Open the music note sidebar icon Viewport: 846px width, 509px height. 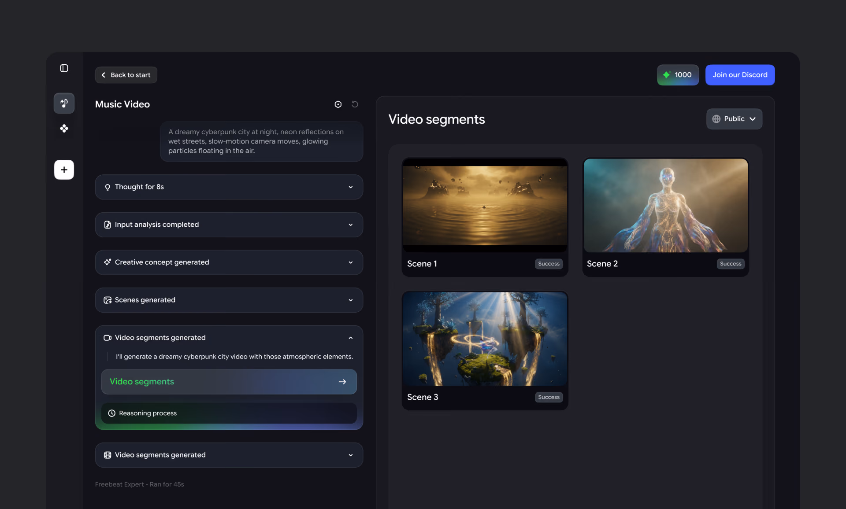[64, 103]
